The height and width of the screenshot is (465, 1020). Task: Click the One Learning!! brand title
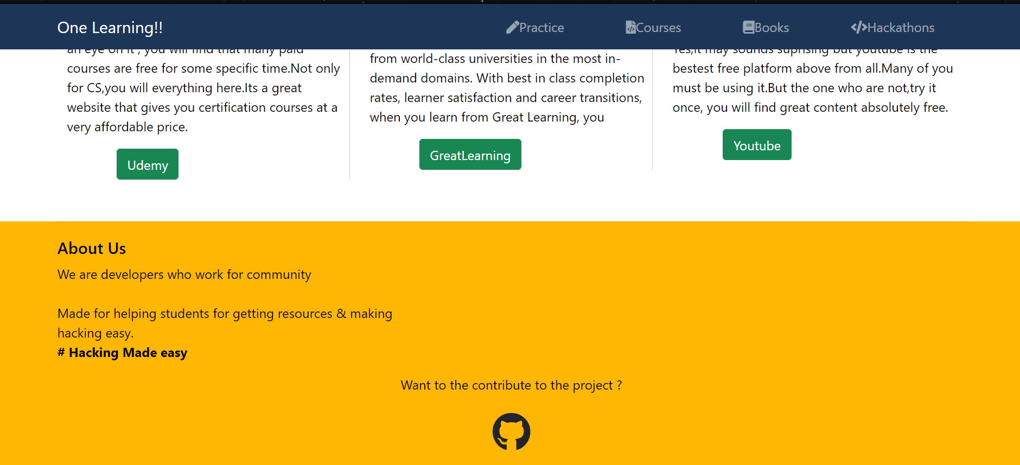pos(110,28)
